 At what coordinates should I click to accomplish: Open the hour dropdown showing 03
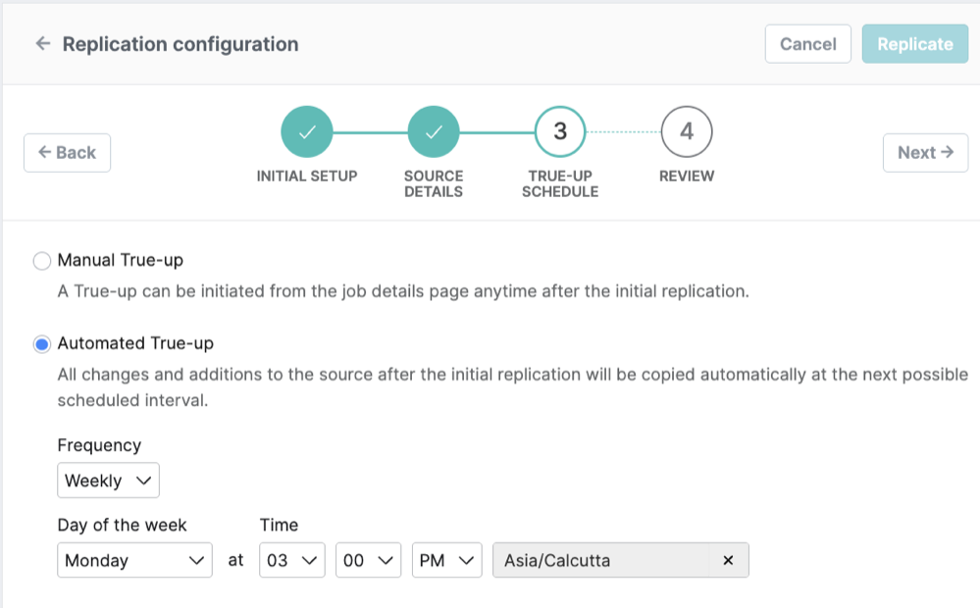(291, 560)
